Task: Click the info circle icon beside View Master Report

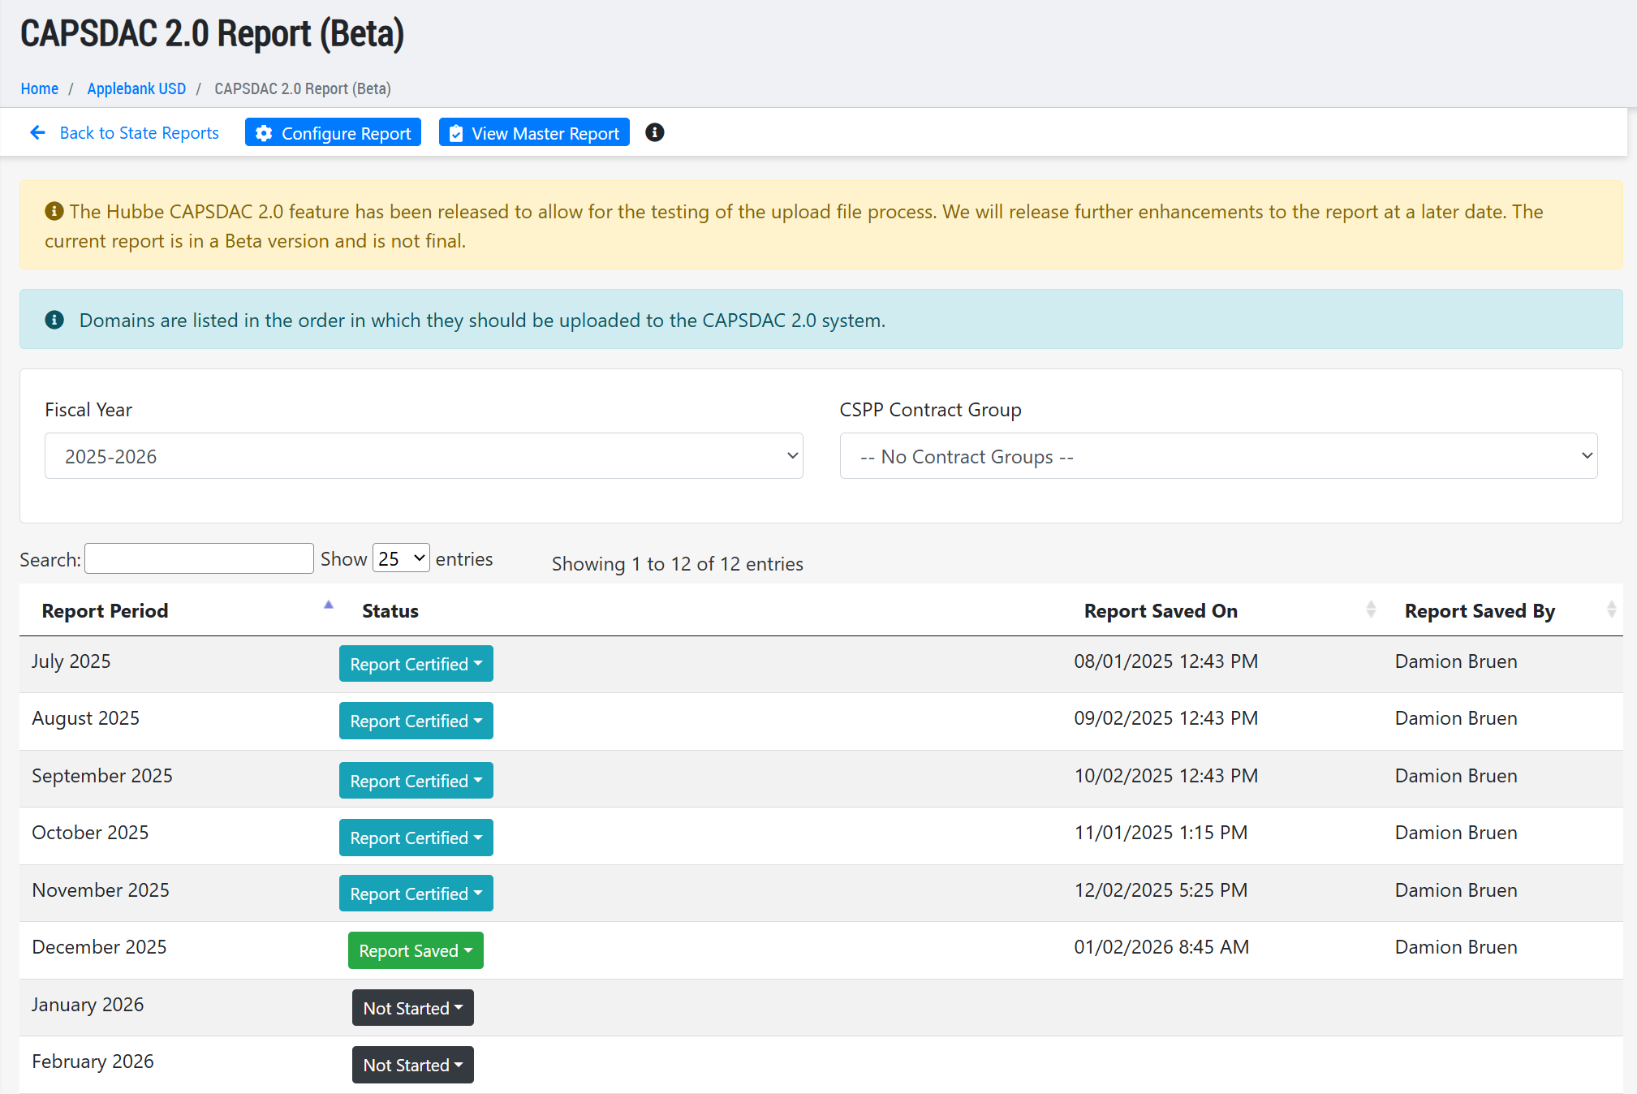Action: 654,132
